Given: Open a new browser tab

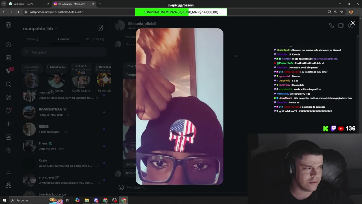Looking at the screenshot, I should click(100, 4).
